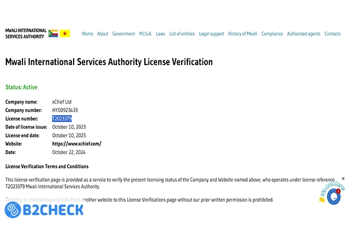Open the About menu item
The height and width of the screenshot is (230, 345).
102,34
